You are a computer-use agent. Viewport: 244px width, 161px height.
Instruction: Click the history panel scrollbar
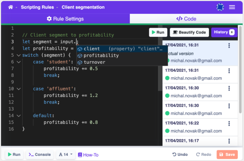coord(240,70)
